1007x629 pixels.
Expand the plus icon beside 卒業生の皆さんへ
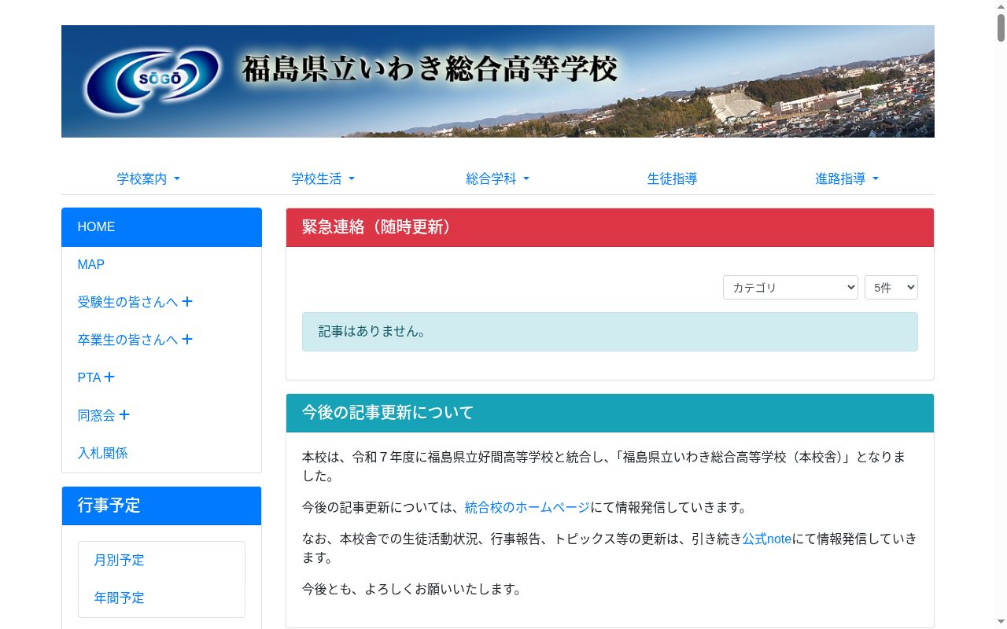187,339
